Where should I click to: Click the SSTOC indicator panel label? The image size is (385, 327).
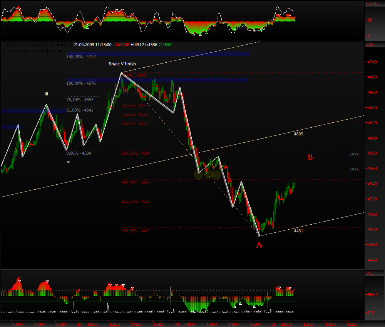[x=372, y=4]
